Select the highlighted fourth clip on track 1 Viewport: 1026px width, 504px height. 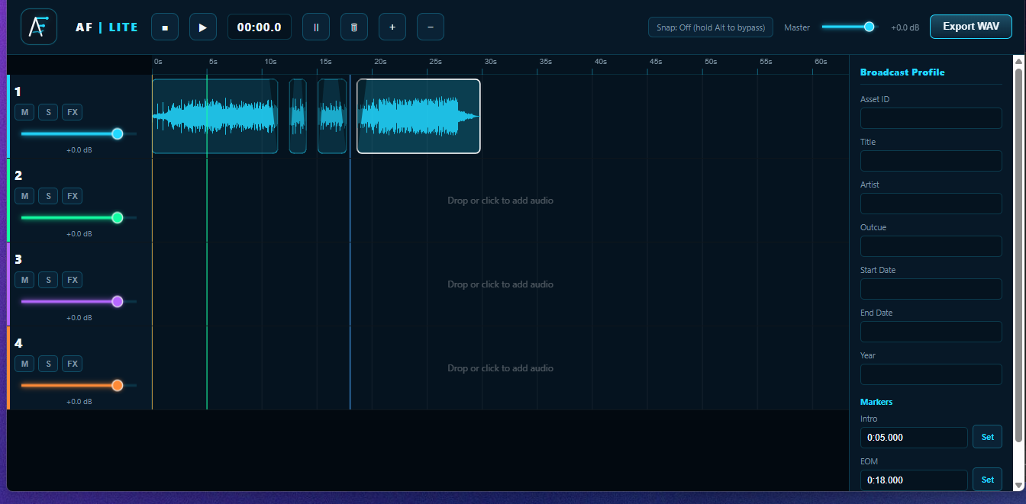[418, 116]
